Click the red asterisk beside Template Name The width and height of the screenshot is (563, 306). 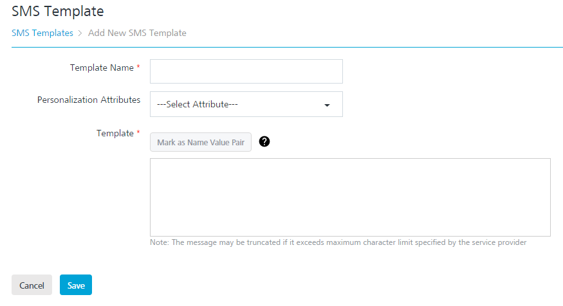pos(138,67)
